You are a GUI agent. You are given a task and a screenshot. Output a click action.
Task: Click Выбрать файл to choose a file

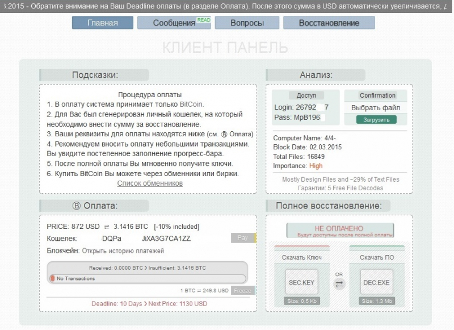376,108
